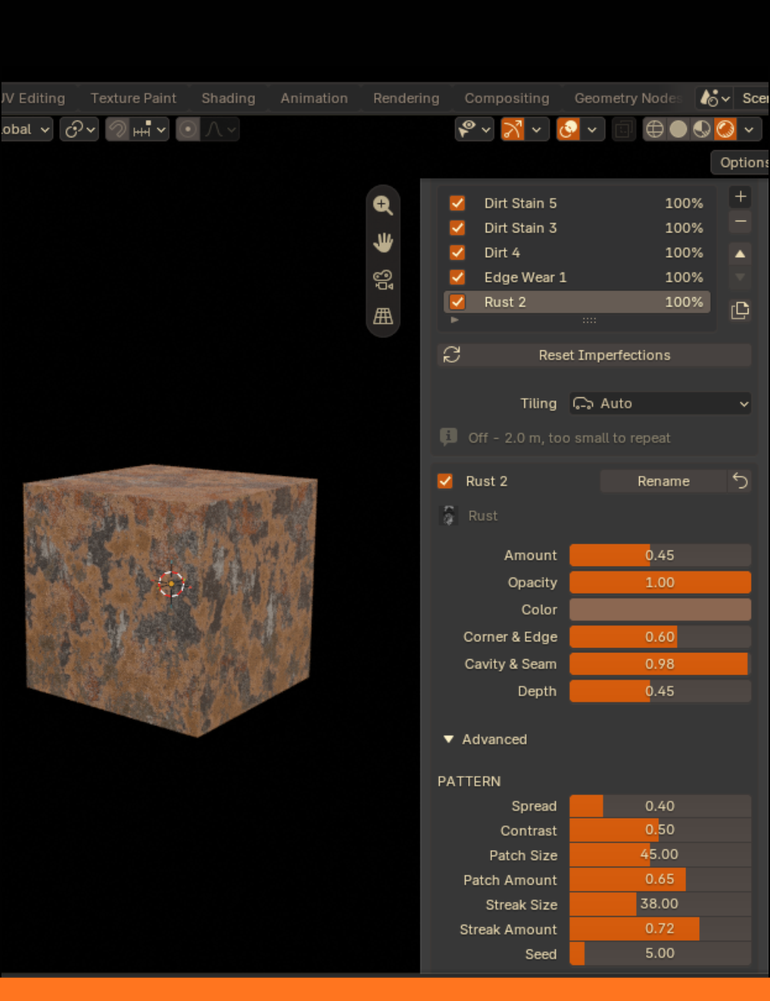The width and height of the screenshot is (770, 1001).
Task: Toggle the show overlays icon
Action: (x=568, y=129)
